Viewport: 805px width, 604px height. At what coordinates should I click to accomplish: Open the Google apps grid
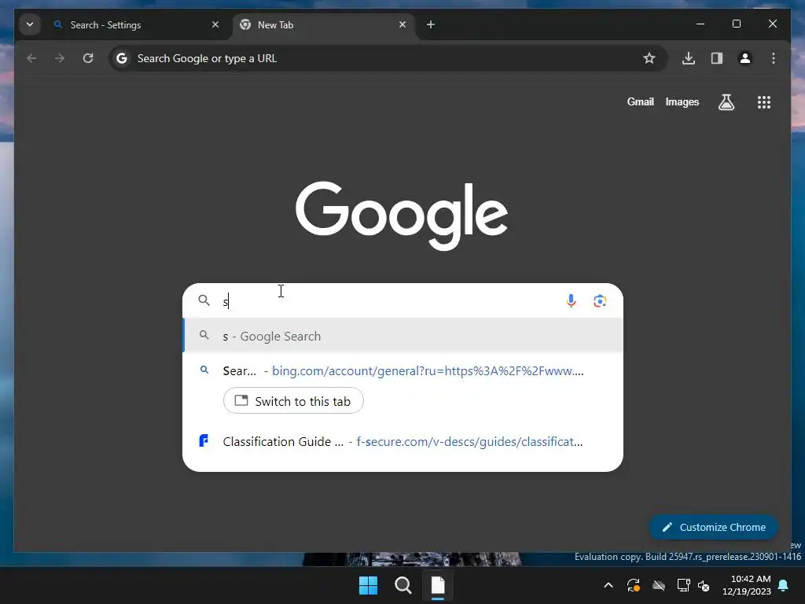[764, 102]
